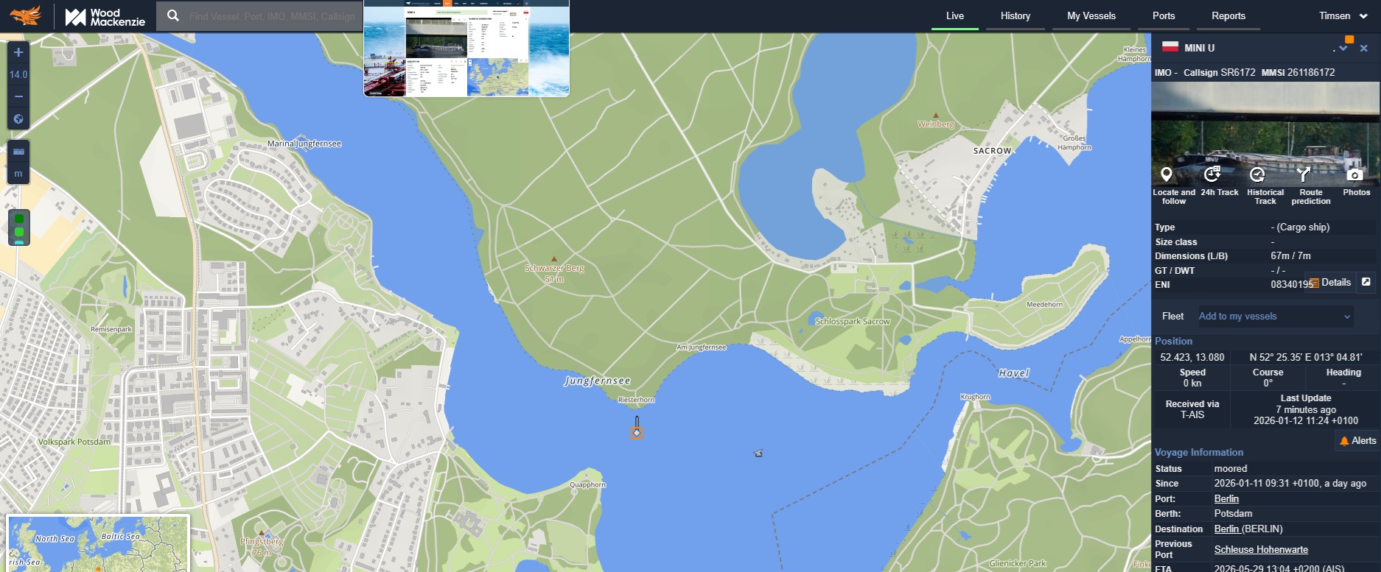
Task: Open the preview thumbnail at top
Action: click(x=466, y=49)
